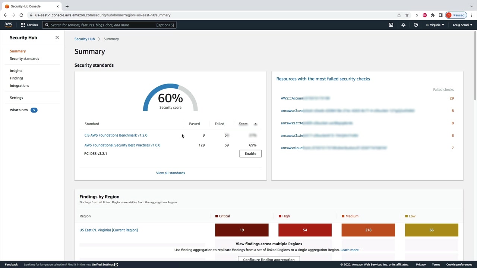
Task: Open the Services grid menu
Action: pyautogui.click(x=29, y=25)
